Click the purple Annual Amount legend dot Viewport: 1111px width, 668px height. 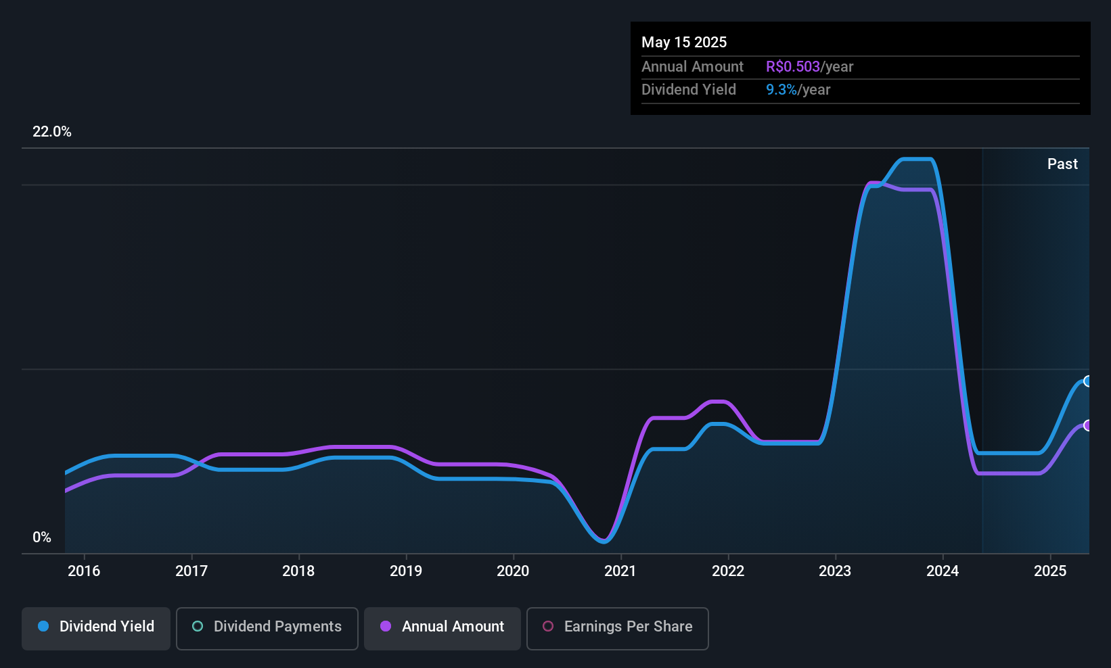click(386, 626)
